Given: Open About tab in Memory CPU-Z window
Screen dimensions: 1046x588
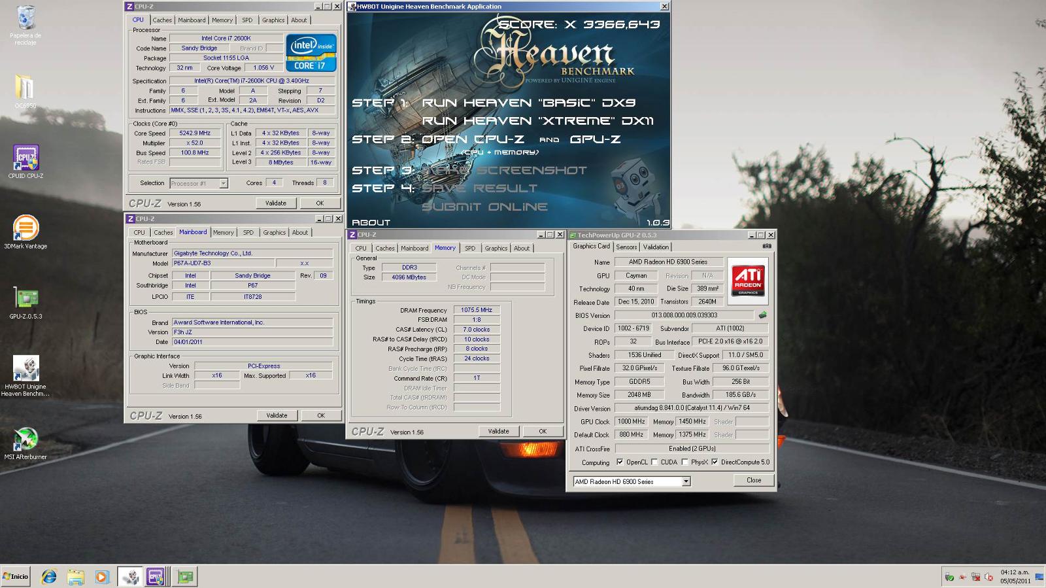Looking at the screenshot, I should point(522,248).
